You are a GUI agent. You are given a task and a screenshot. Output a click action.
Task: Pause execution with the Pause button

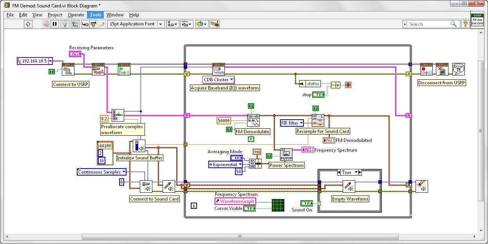tap(55, 24)
